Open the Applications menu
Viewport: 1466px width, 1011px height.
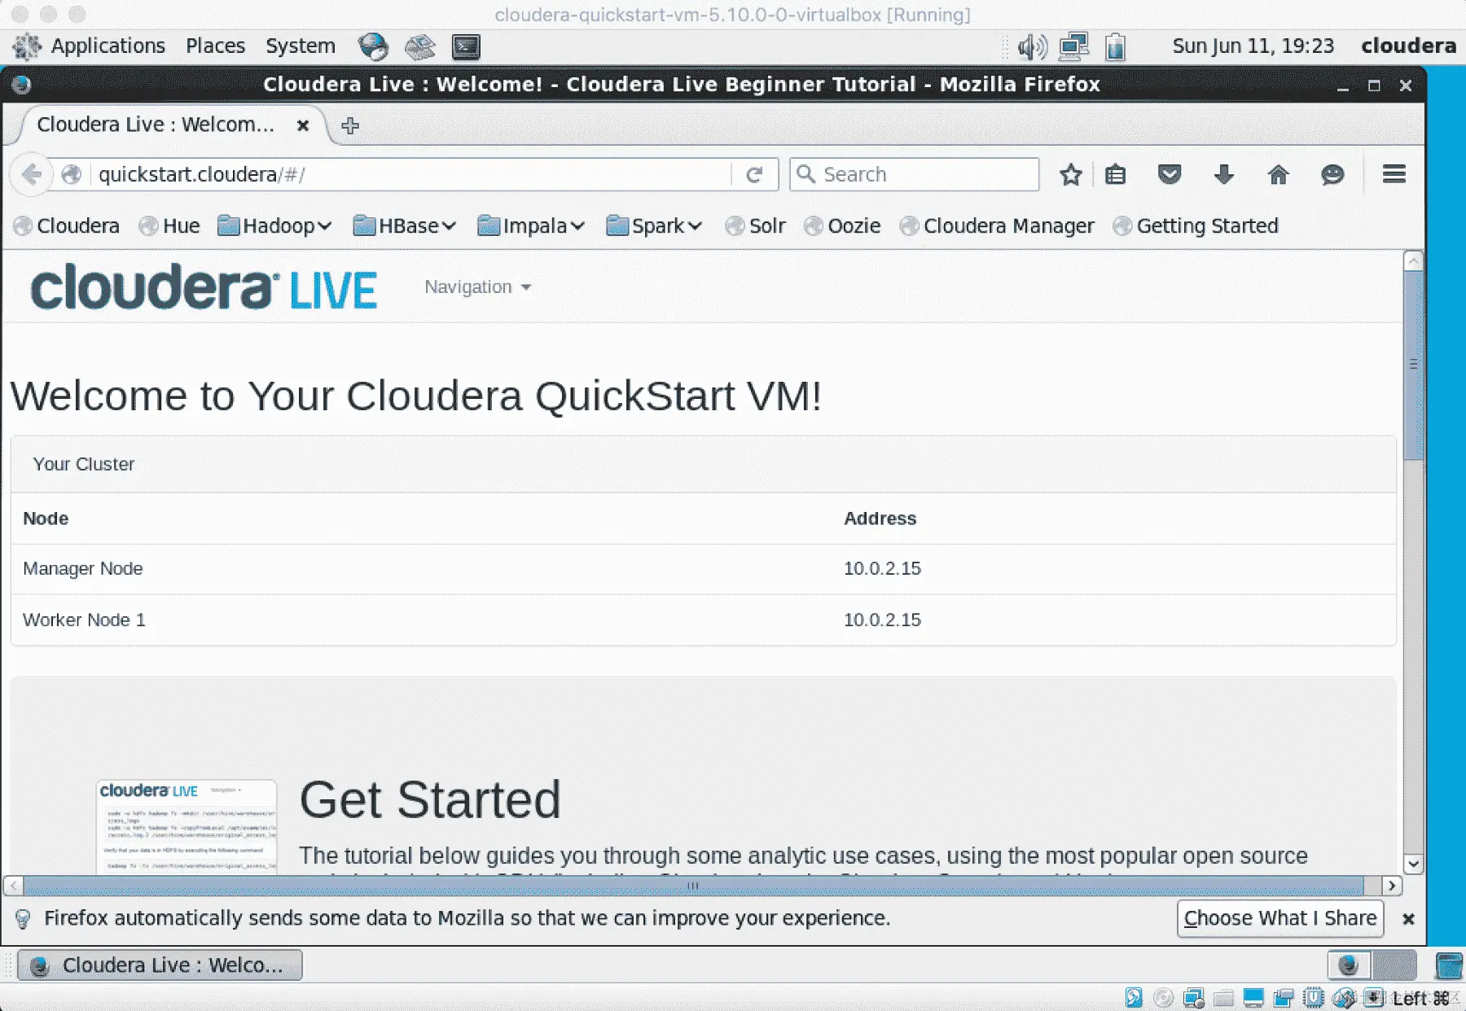point(108,46)
